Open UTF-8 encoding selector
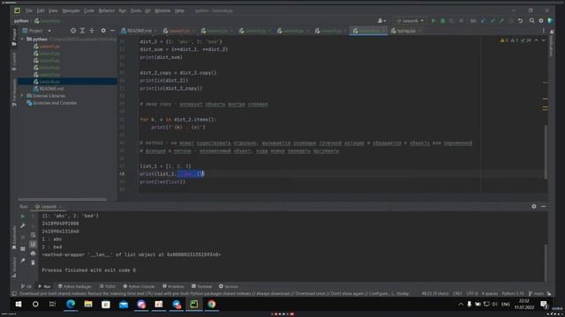565x317 pixels. click(472, 293)
